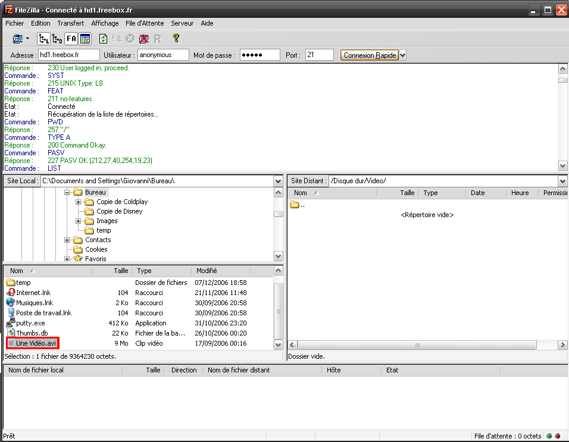The width and height of the screenshot is (569, 442).
Task: Select the temp folder in tree
Action: point(104,231)
